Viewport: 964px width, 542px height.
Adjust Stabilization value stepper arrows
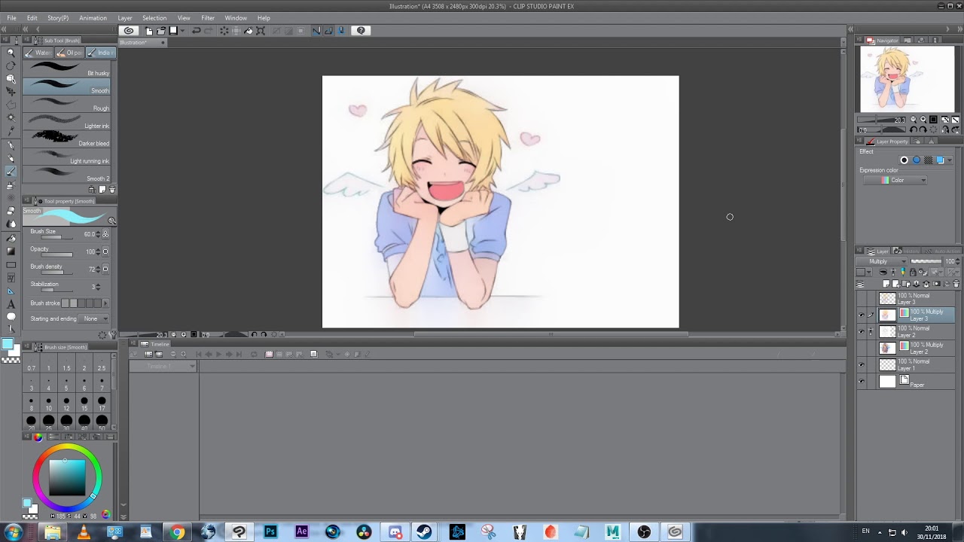(x=98, y=287)
